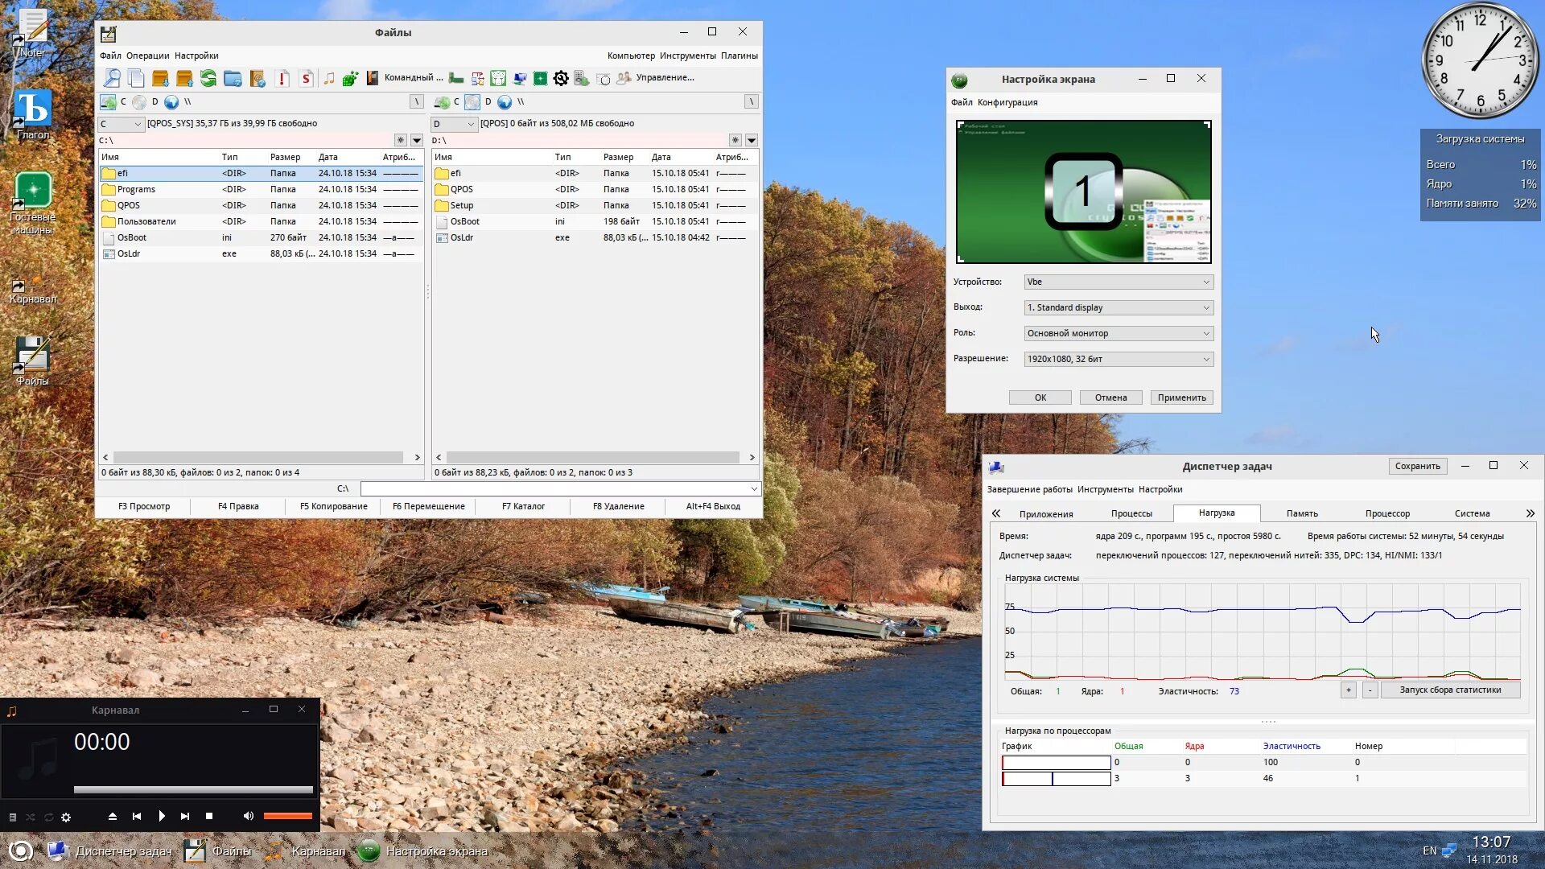
Task: Click the search magnifier toolbar icon in Файлы
Action: [112, 78]
